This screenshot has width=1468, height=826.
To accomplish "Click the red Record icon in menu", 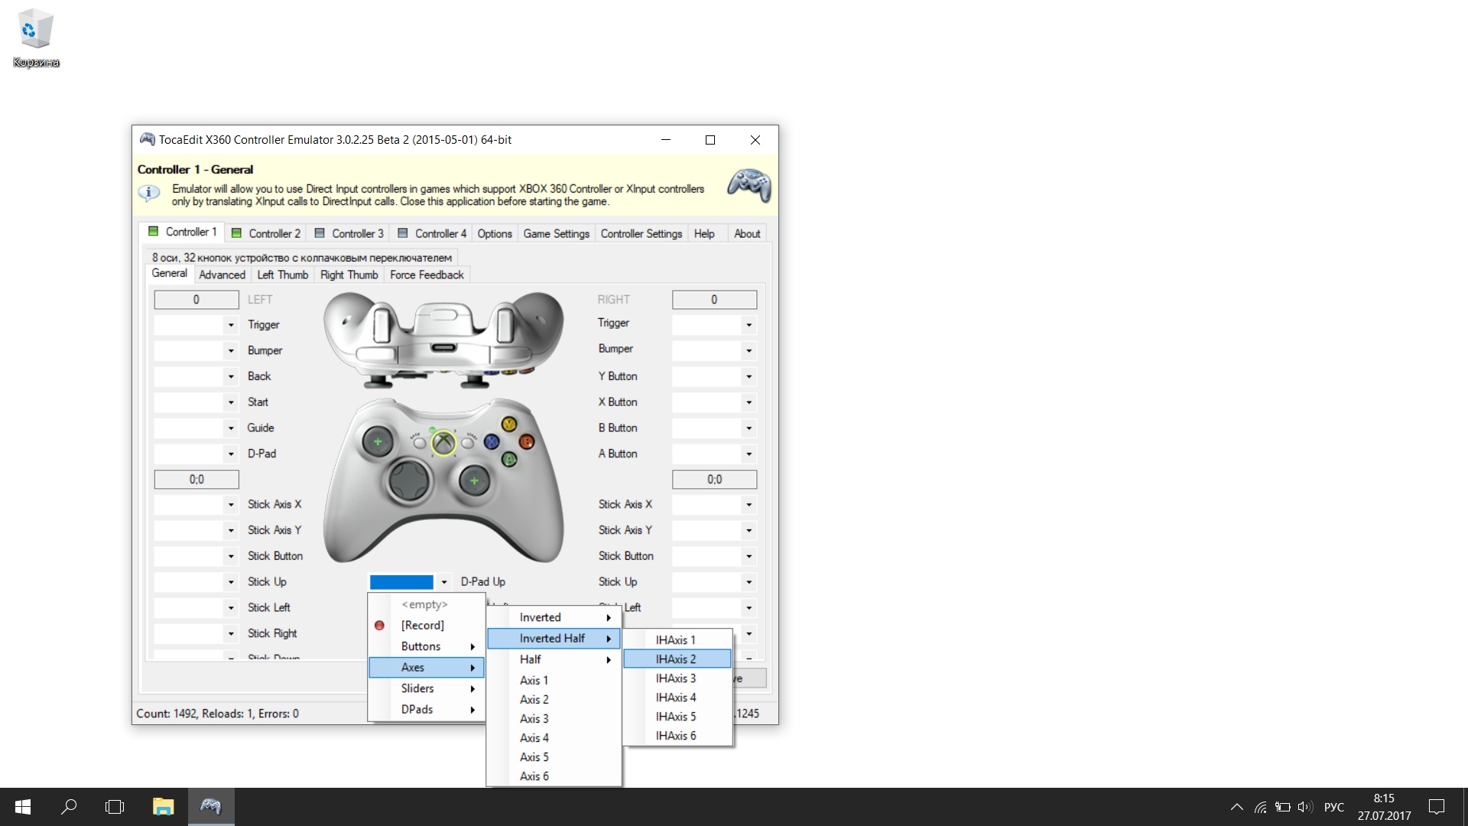I will pyautogui.click(x=379, y=626).
